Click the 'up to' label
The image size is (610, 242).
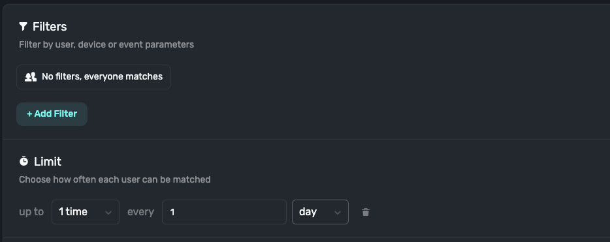click(31, 212)
